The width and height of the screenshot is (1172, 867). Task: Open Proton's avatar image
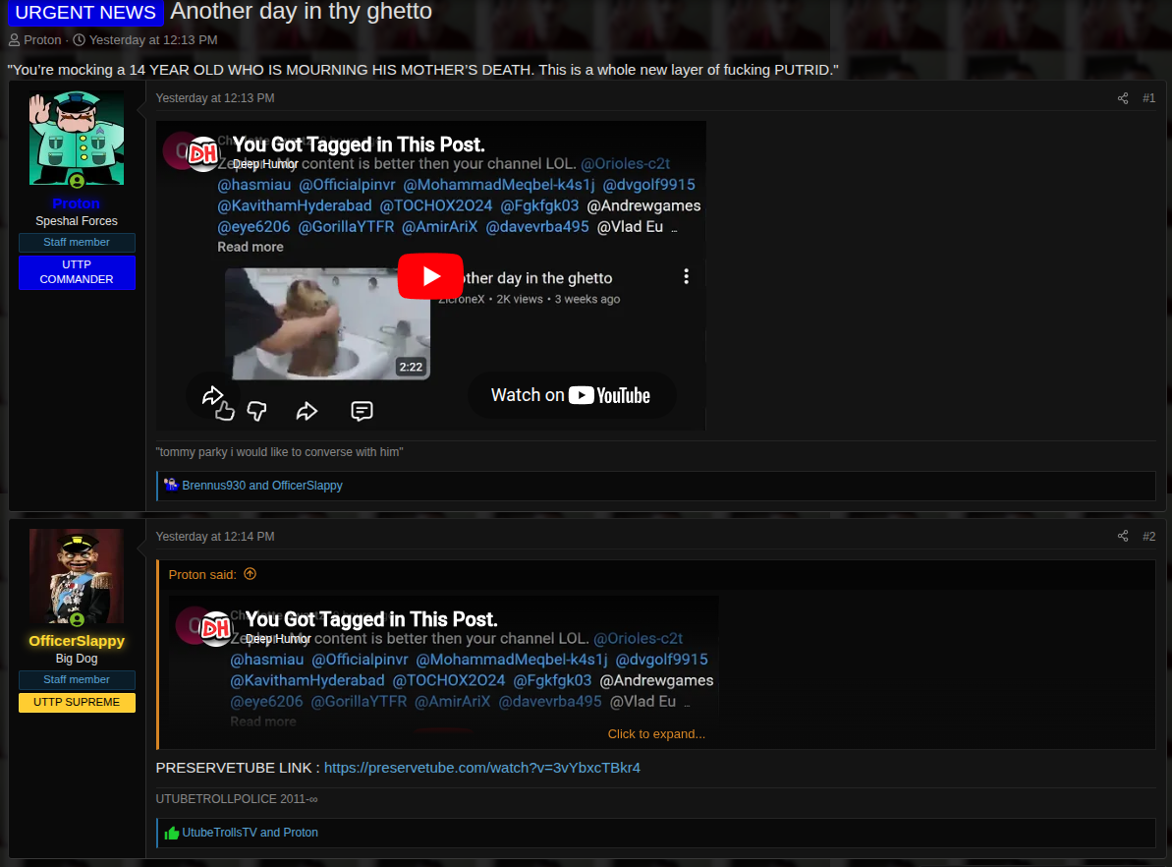pyautogui.click(x=77, y=138)
